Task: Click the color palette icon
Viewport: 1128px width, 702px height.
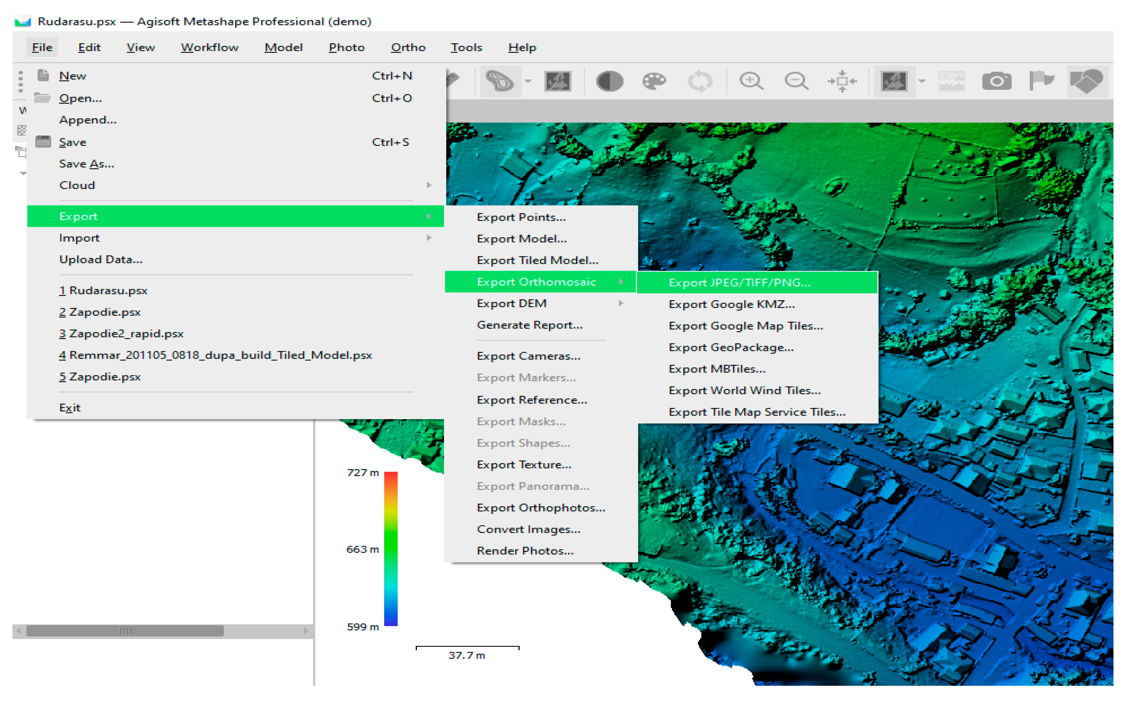Action: (654, 81)
